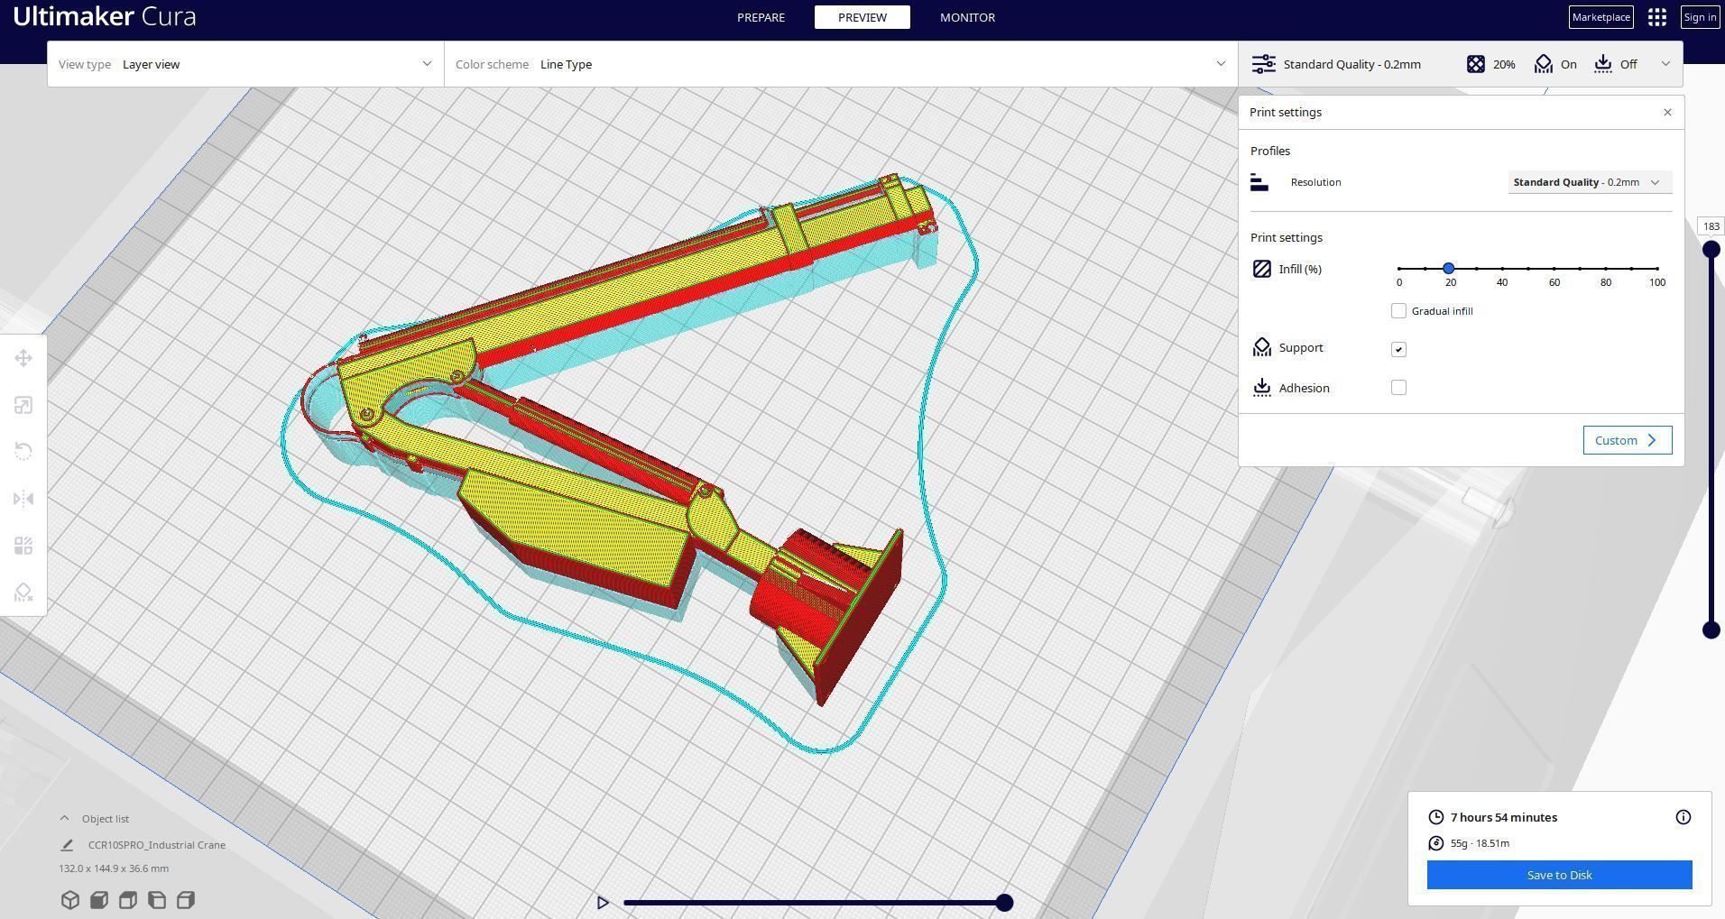The height and width of the screenshot is (919, 1725).
Task: Click the Sign in button
Action: (1700, 17)
